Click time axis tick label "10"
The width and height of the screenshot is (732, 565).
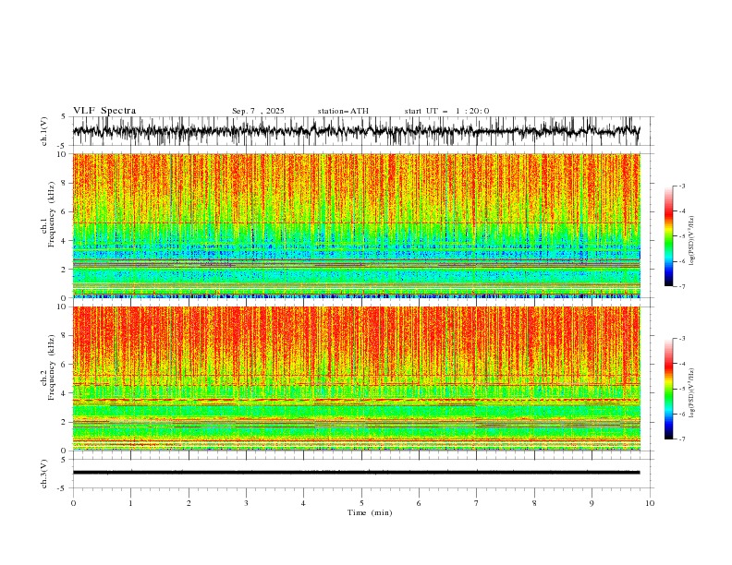pyautogui.click(x=650, y=503)
